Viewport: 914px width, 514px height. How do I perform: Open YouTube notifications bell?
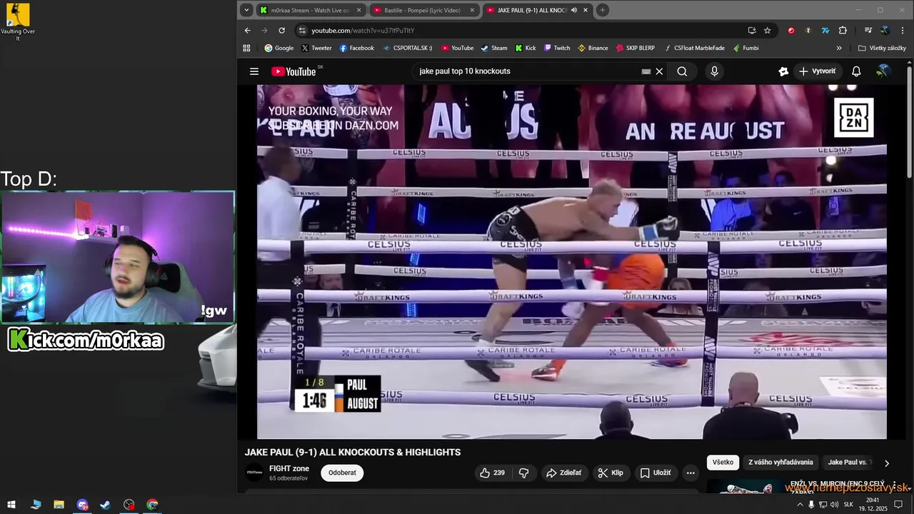tap(856, 71)
